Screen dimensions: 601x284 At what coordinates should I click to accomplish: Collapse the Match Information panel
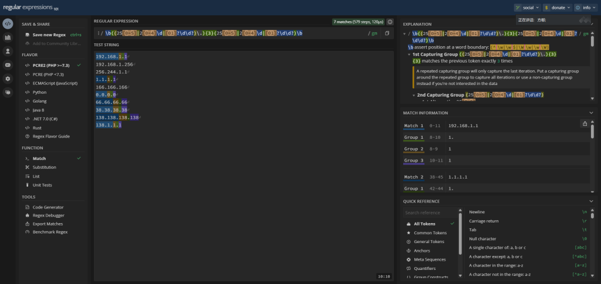tap(591, 112)
